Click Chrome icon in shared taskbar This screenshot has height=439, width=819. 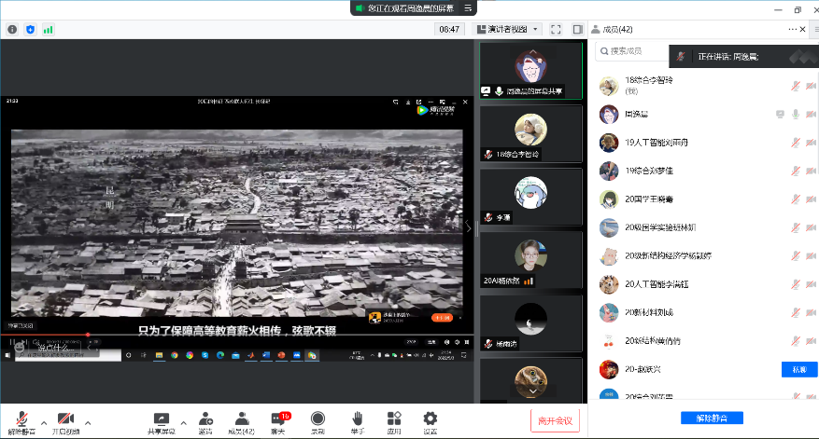[x=174, y=355]
